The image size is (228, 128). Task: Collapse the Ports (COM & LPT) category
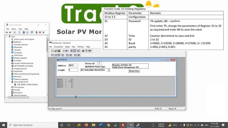tap(10, 82)
